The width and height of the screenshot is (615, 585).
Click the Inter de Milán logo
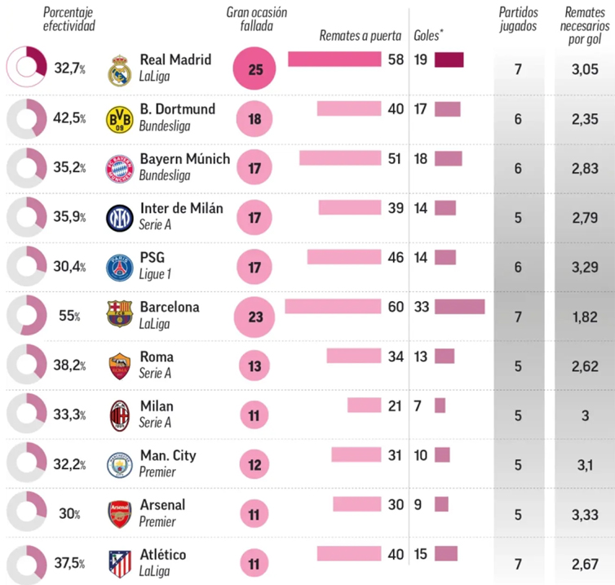point(120,218)
